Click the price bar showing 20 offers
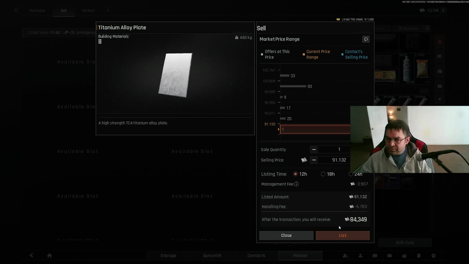469x264 pixels. [x=282, y=118]
